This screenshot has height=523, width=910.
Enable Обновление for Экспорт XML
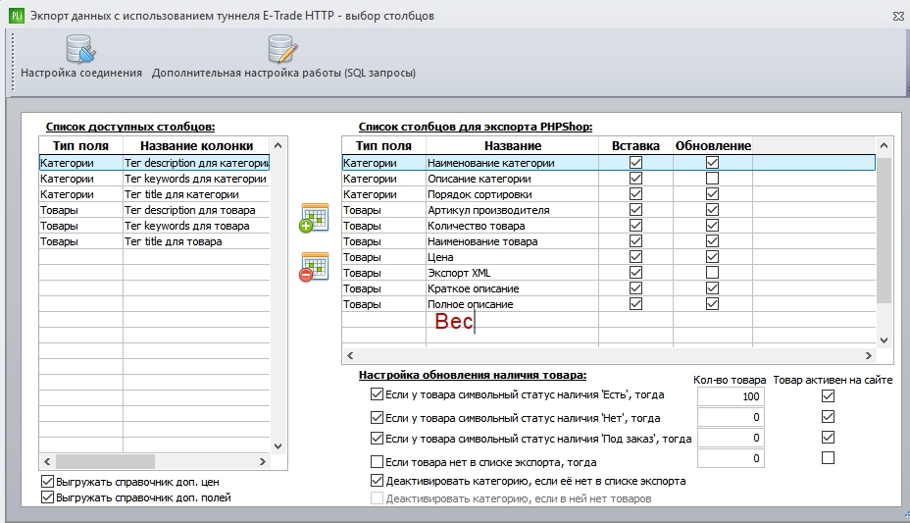click(x=712, y=272)
